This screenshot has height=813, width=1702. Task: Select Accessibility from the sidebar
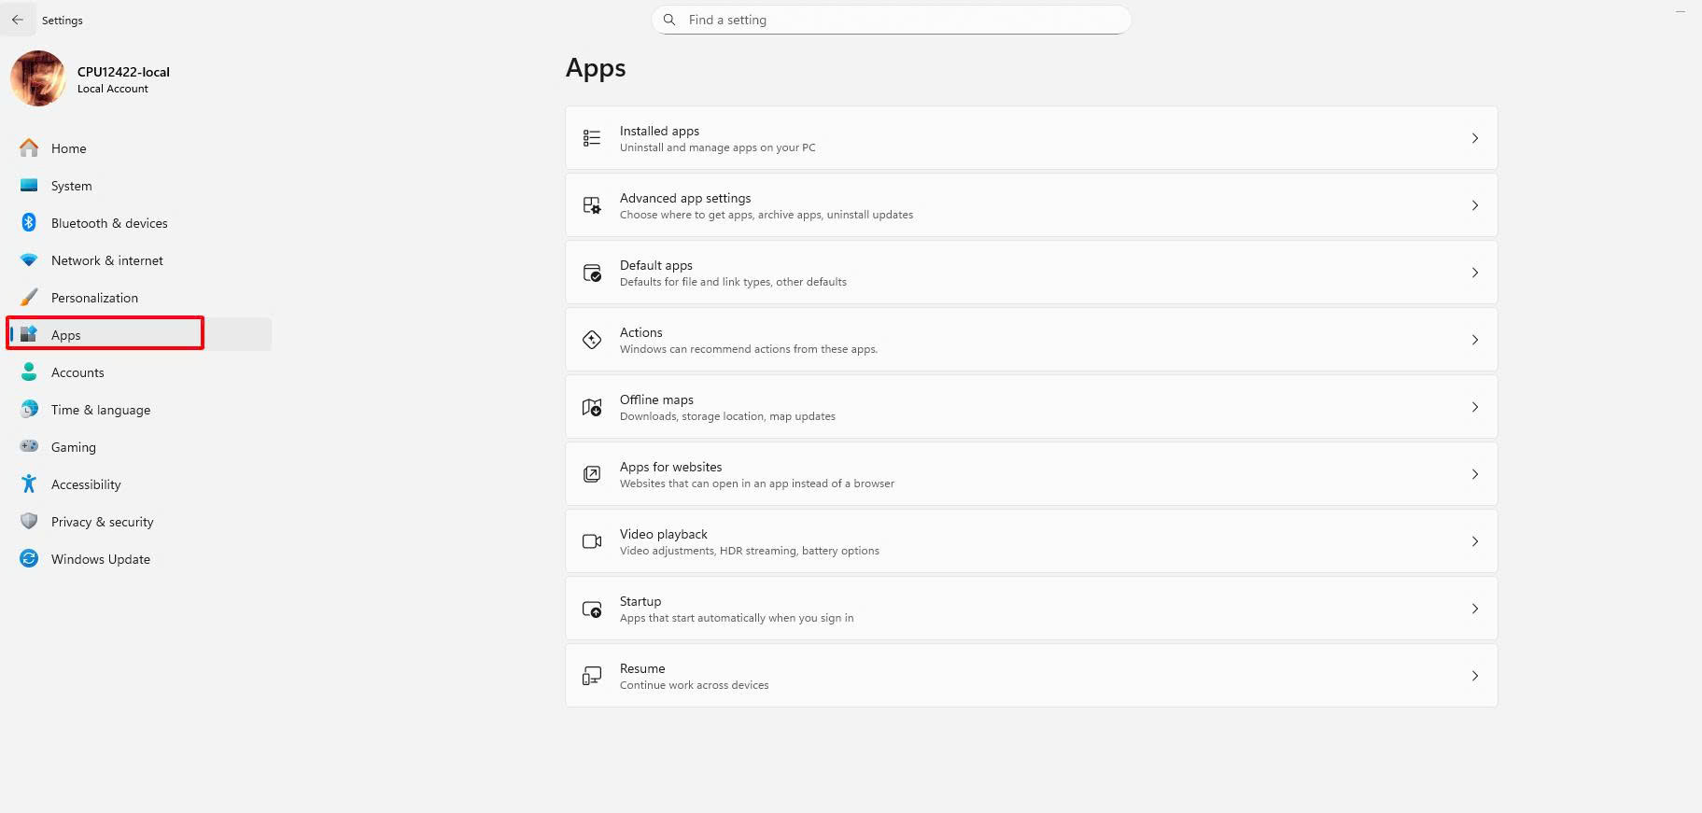pos(86,484)
